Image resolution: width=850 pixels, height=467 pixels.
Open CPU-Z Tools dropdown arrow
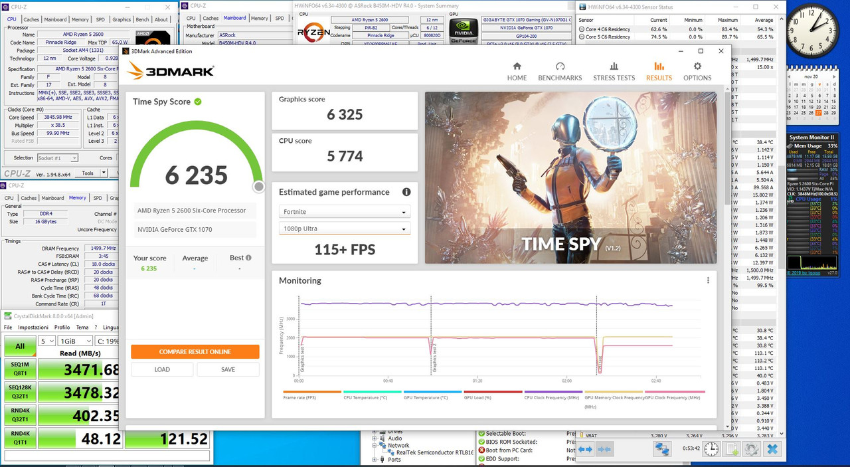pos(105,173)
